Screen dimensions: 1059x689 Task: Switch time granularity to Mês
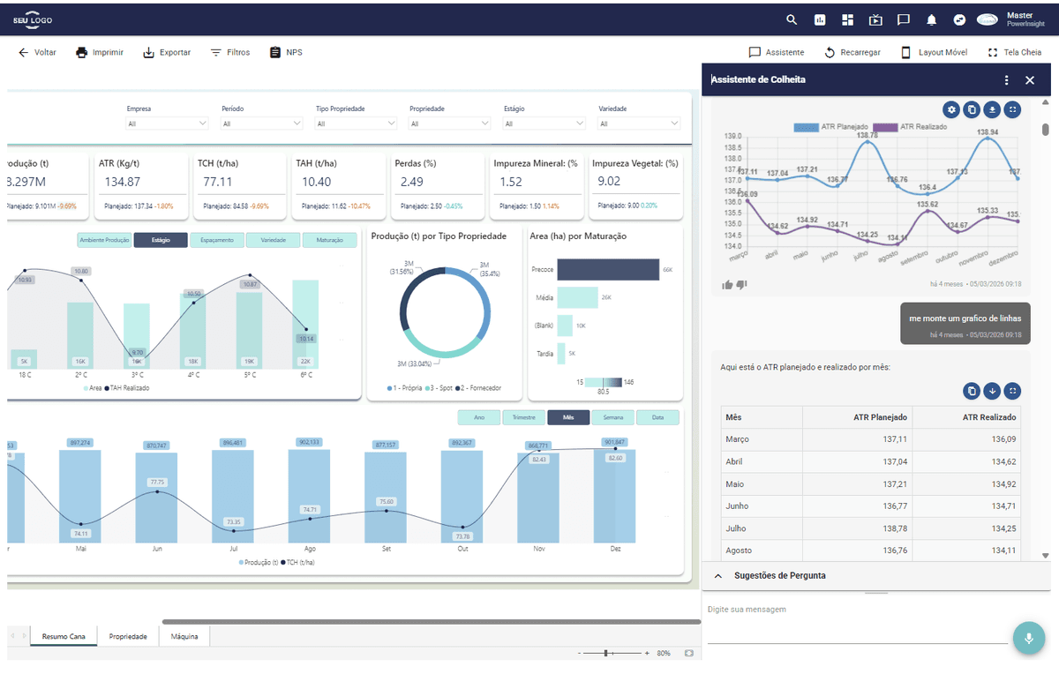[568, 418]
